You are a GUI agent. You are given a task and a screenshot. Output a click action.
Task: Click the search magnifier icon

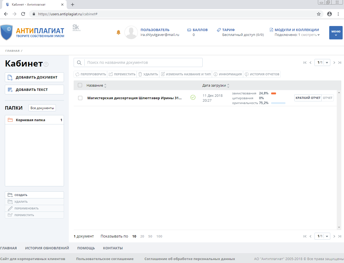[79, 62]
